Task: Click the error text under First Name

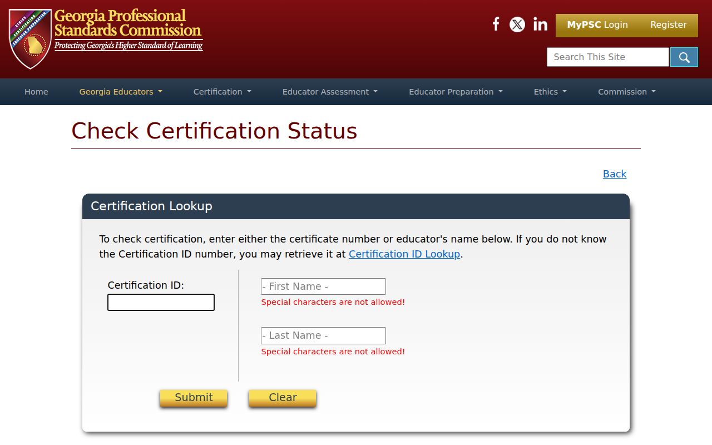Action: pyautogui.click(x=333, y=302)
